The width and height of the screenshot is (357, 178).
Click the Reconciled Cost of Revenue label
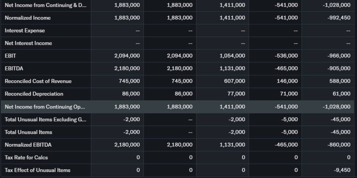pos(38,81)
